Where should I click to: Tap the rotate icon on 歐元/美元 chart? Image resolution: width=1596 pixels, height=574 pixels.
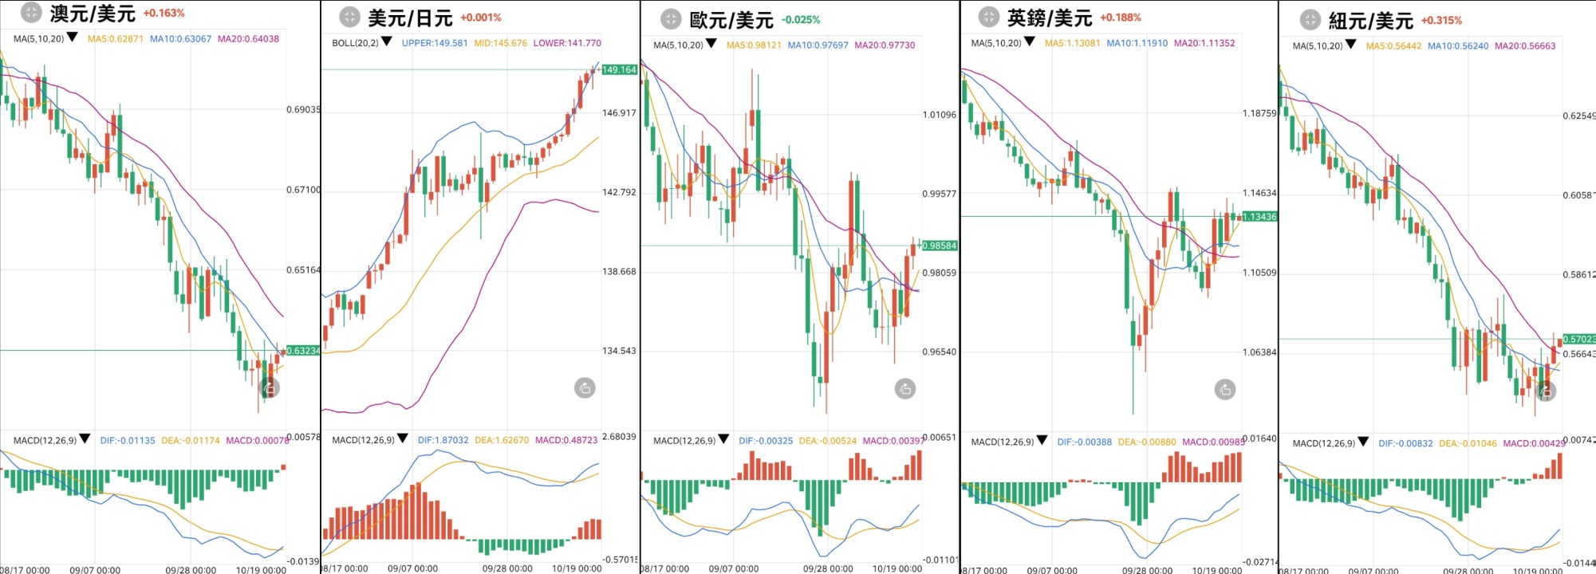[905, 389]
